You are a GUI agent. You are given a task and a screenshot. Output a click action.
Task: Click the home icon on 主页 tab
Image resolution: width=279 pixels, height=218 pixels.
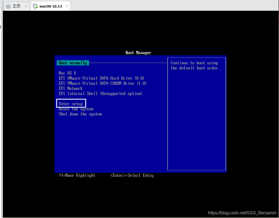click(8, 6)
